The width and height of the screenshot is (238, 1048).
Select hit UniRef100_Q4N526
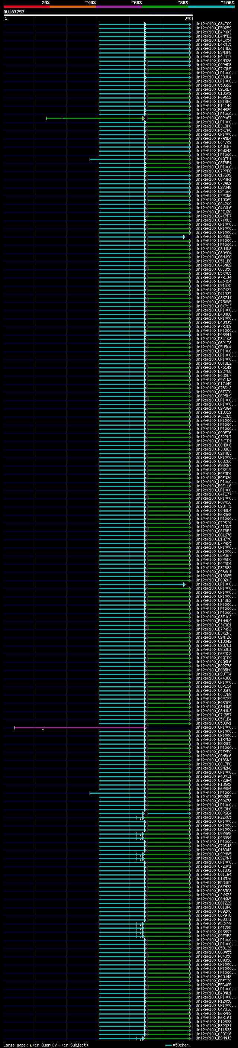click(213, 61)
